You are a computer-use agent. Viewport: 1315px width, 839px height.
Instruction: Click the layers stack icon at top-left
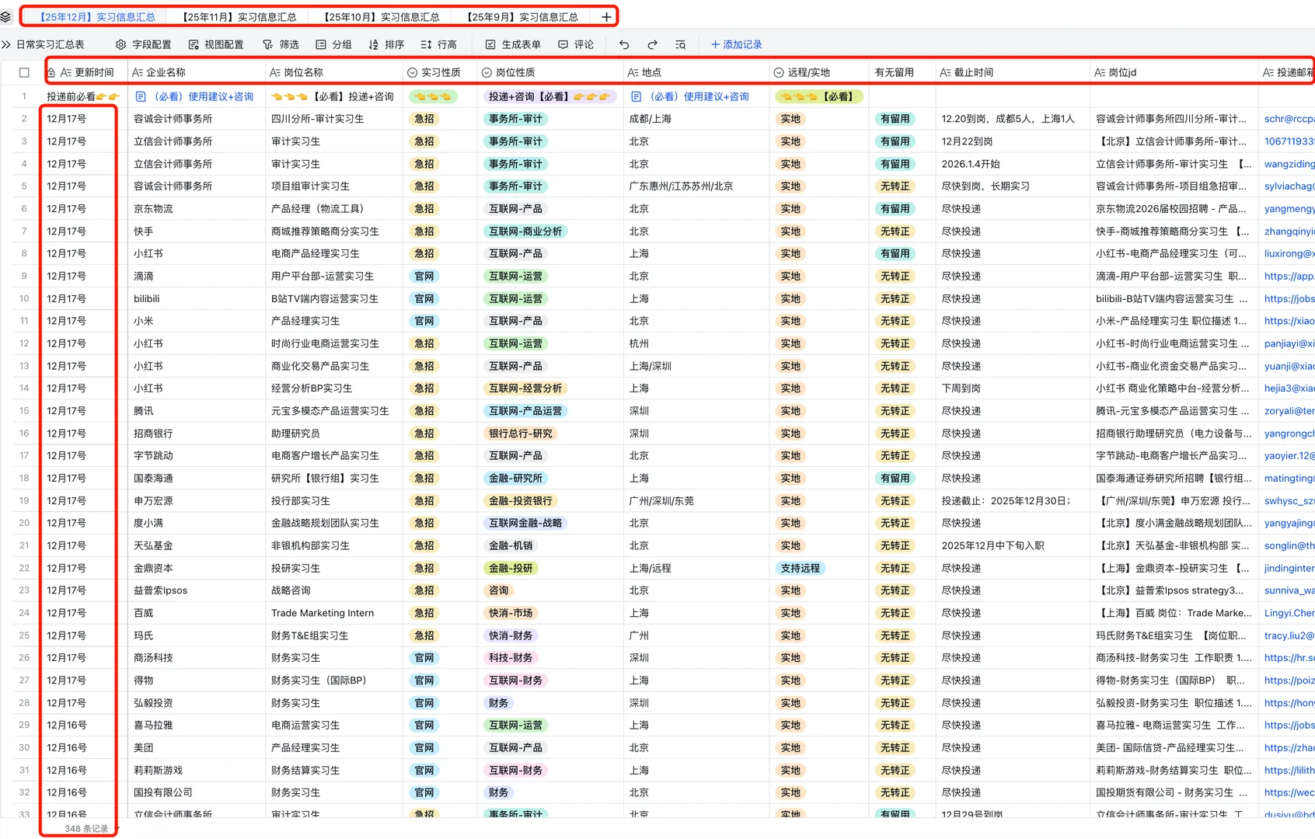point(6,16)
